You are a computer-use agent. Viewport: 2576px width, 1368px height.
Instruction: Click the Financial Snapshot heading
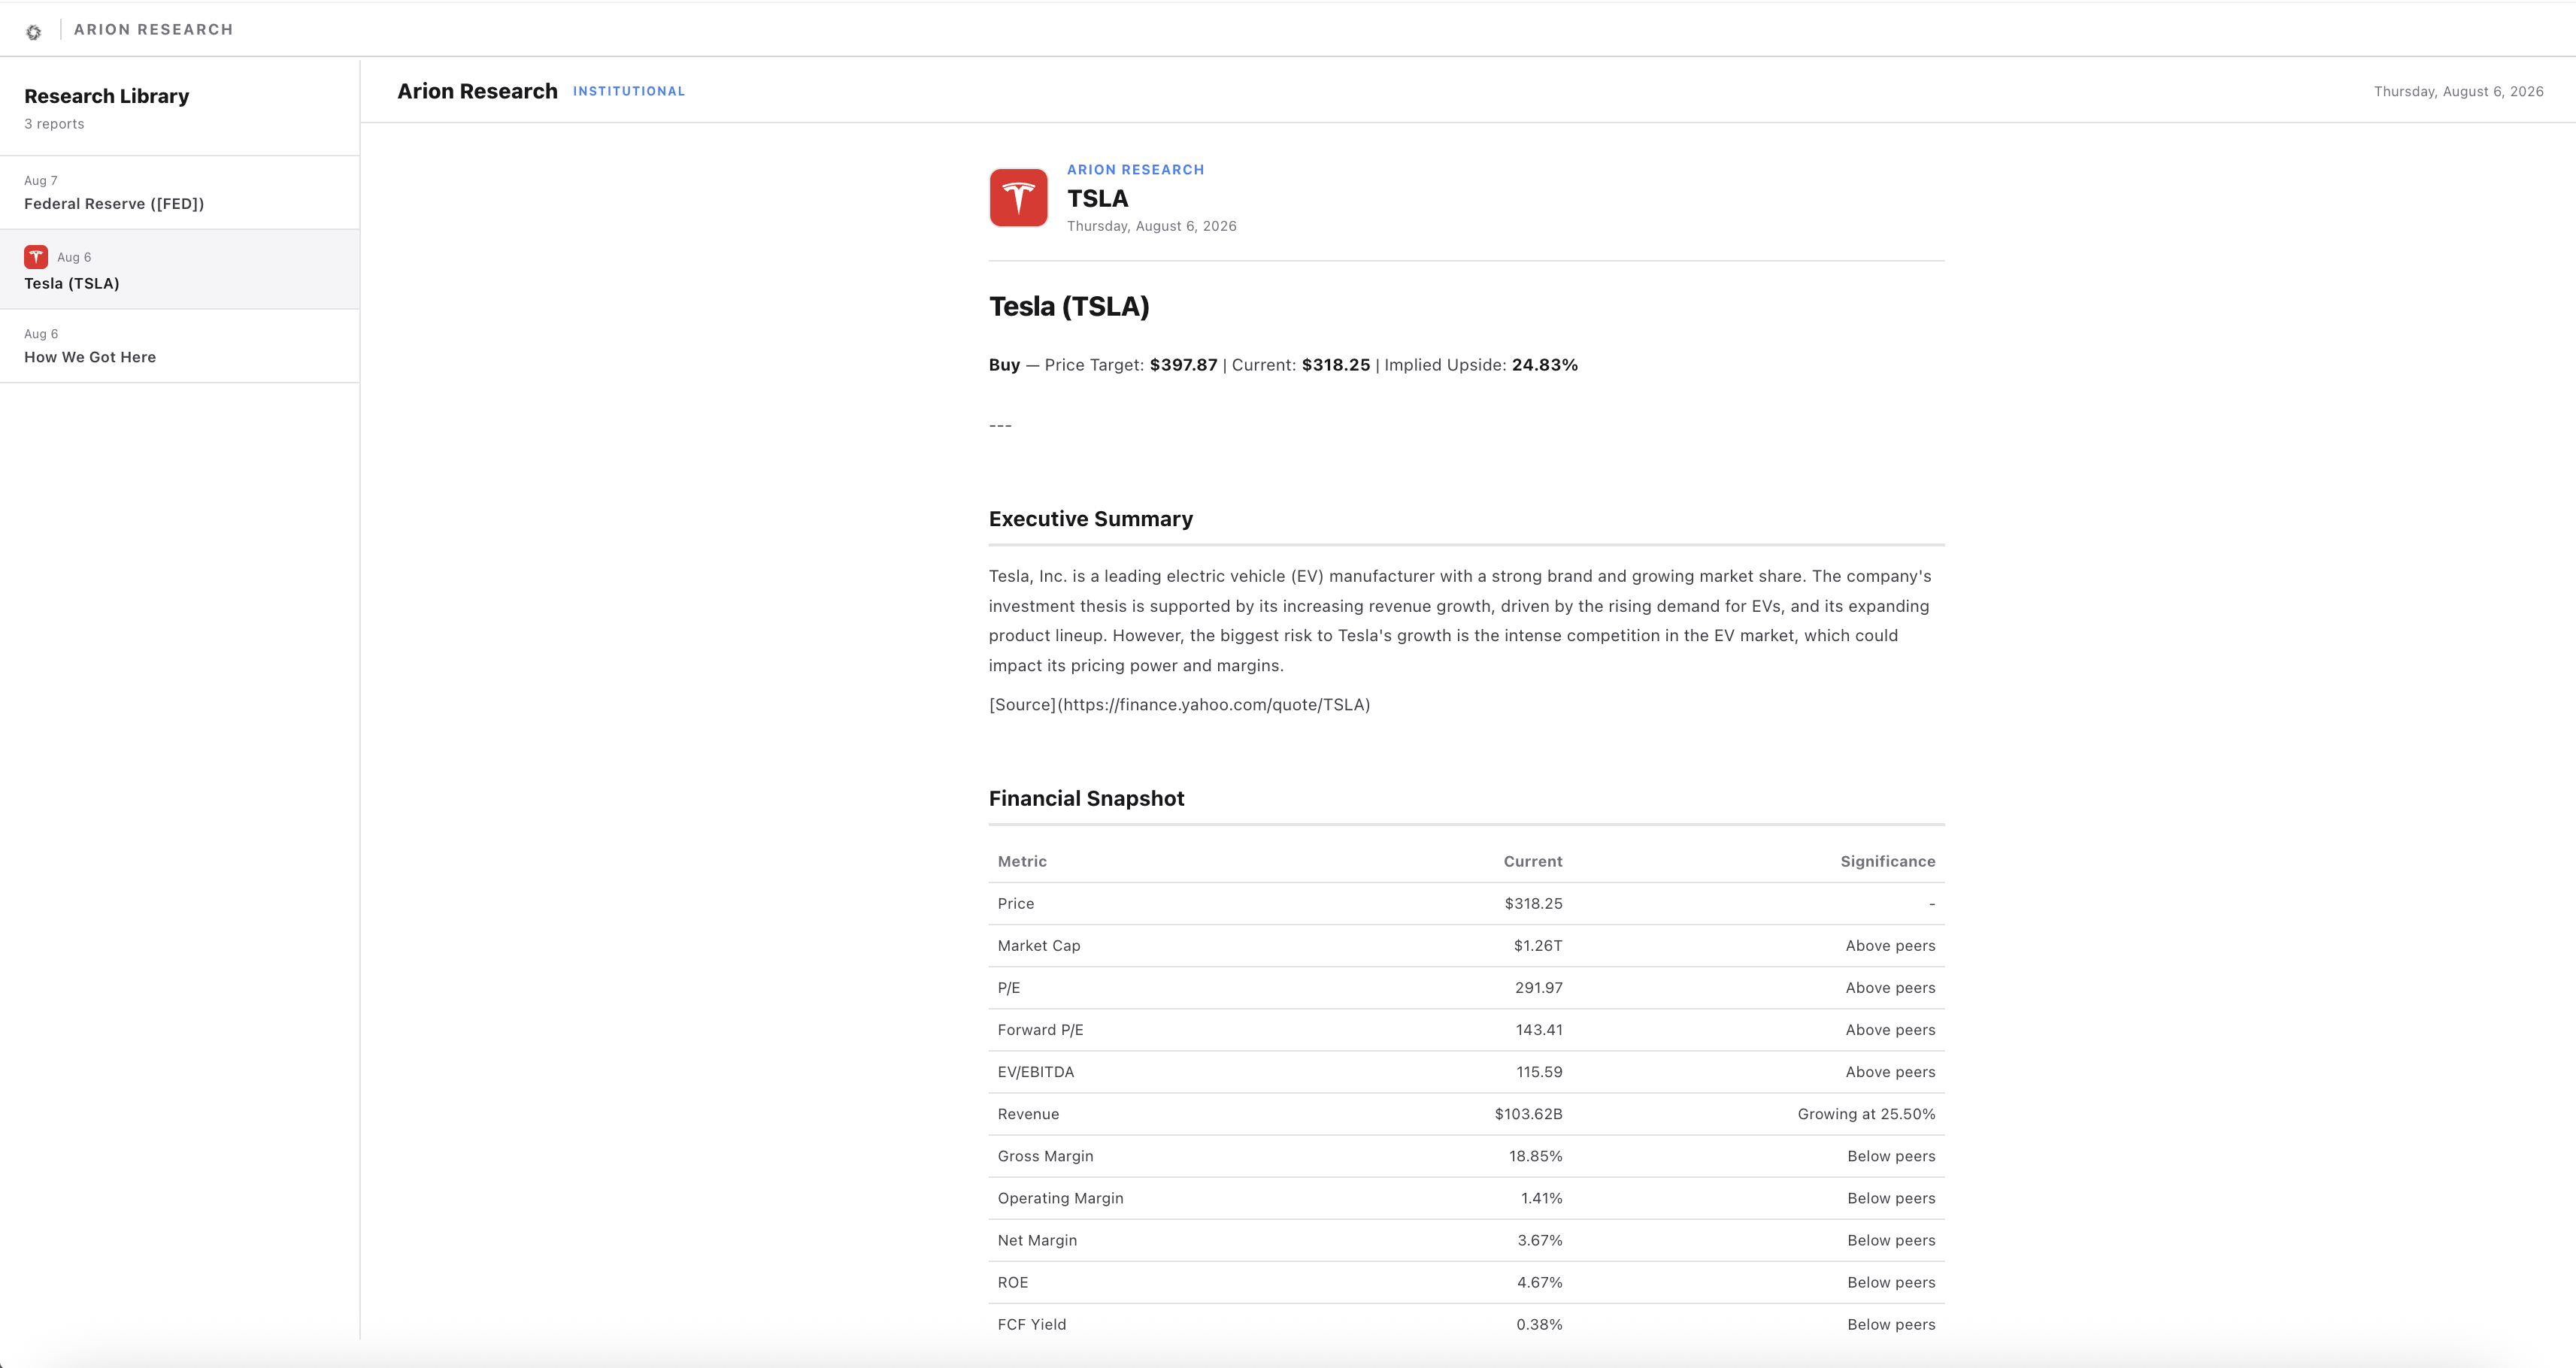coord(1086,799)
